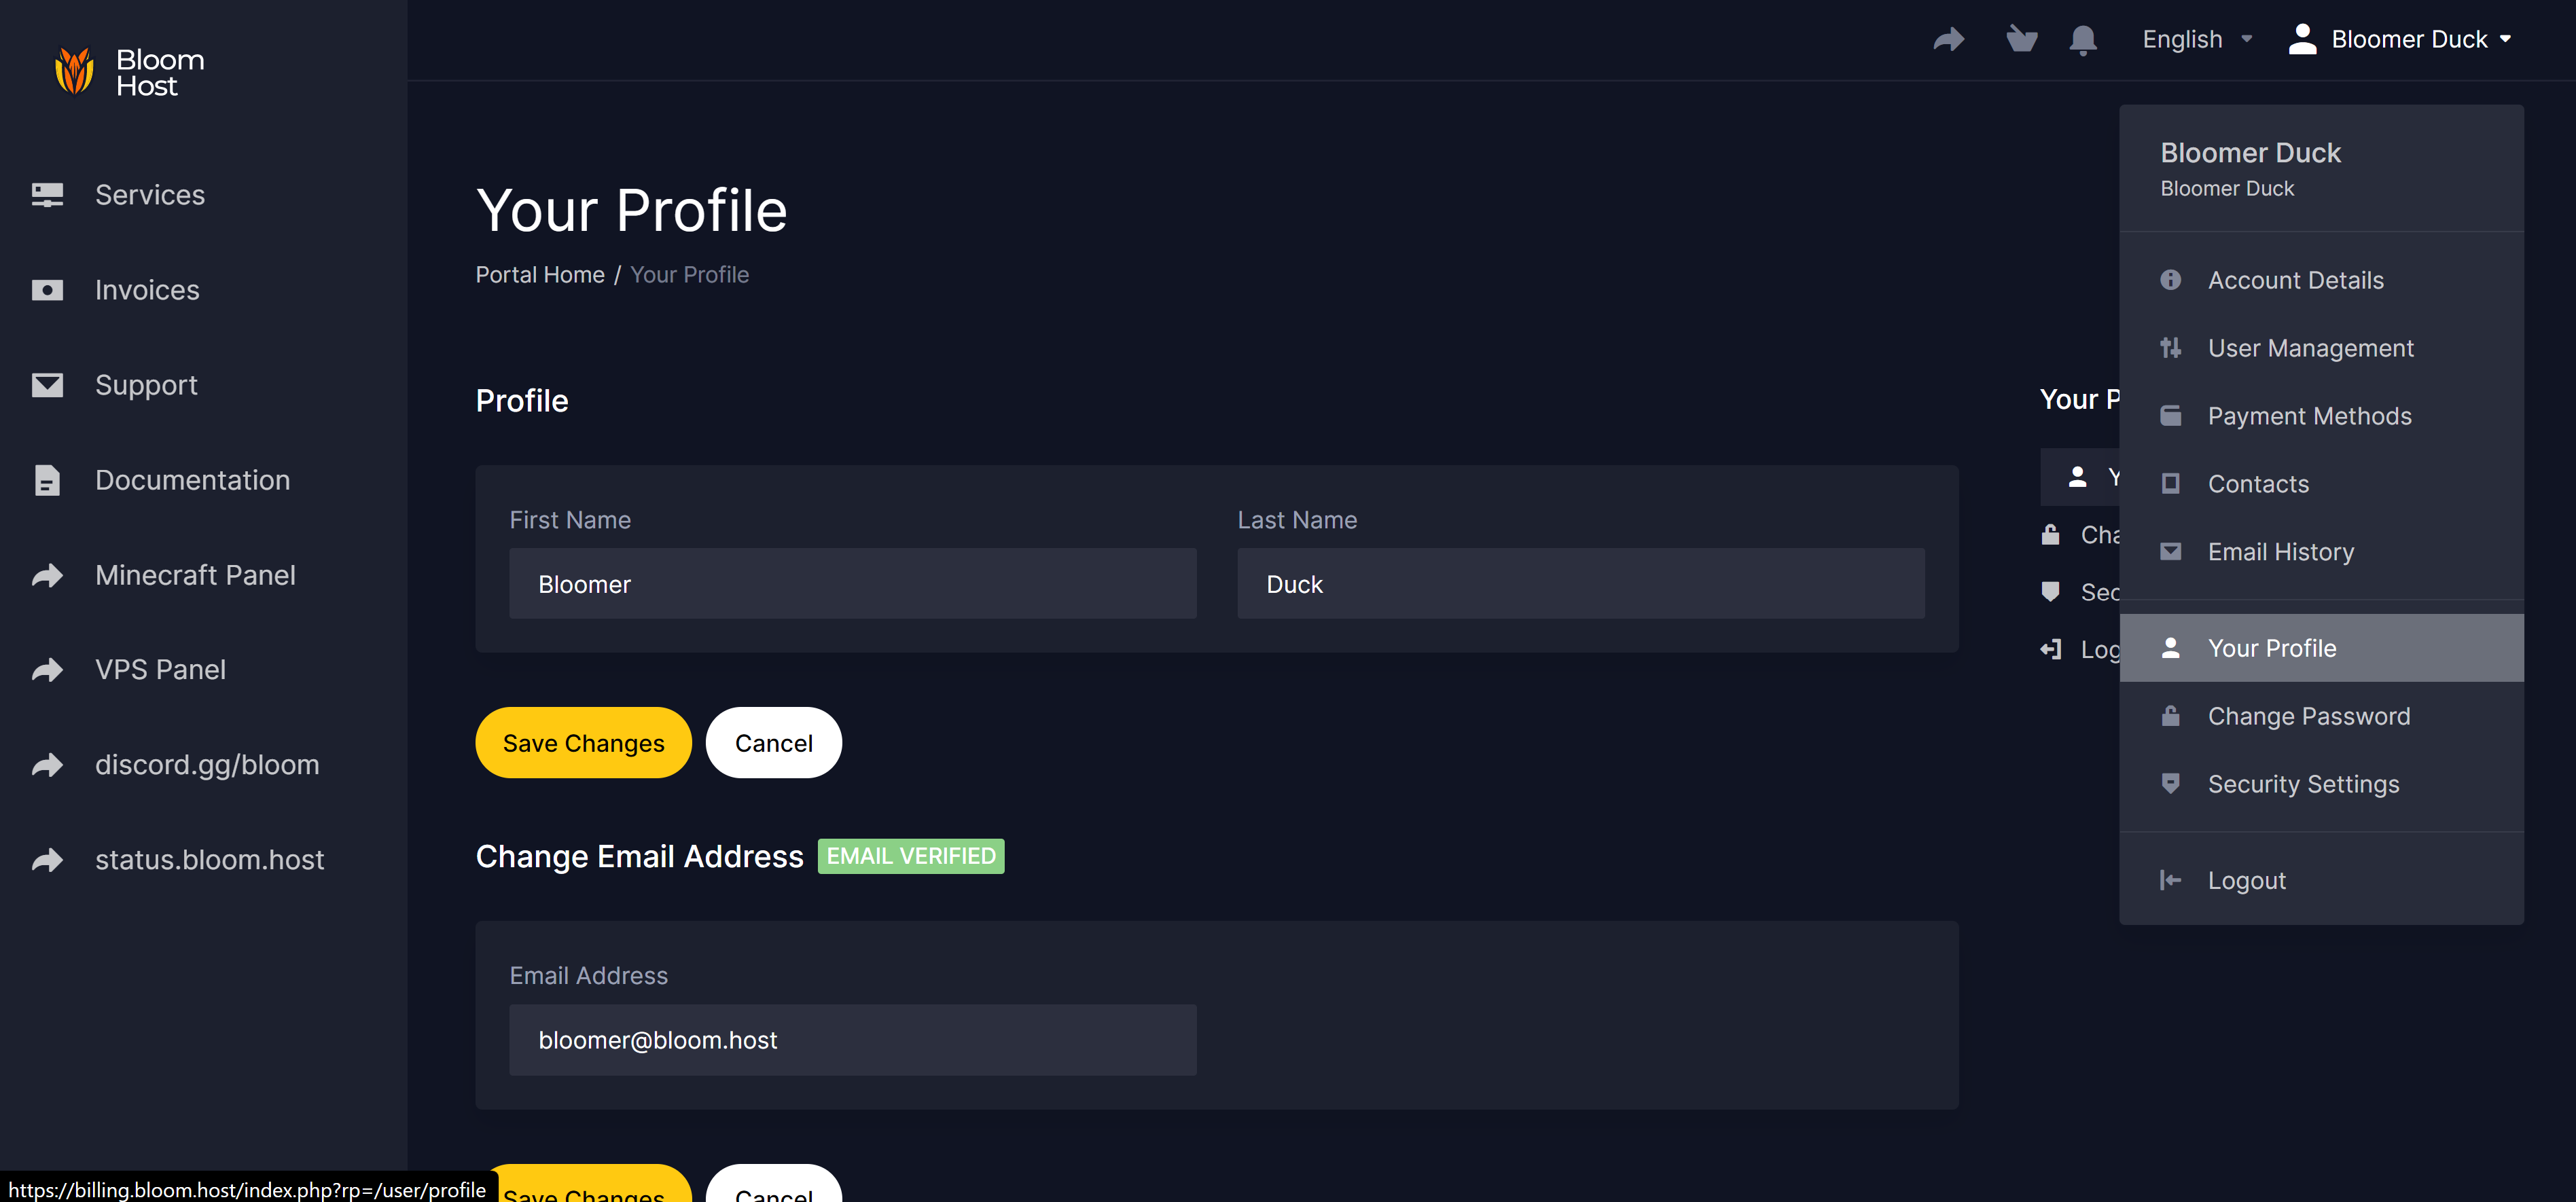Click the share arrow icon in header
Image resolution: width=2576 pixels, height=1202 pixels.
pyautogui.click(x=1948, y=40)
